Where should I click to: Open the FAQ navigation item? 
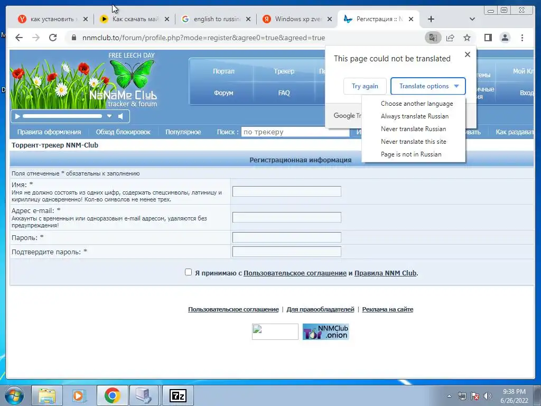(x=284, y=93)
